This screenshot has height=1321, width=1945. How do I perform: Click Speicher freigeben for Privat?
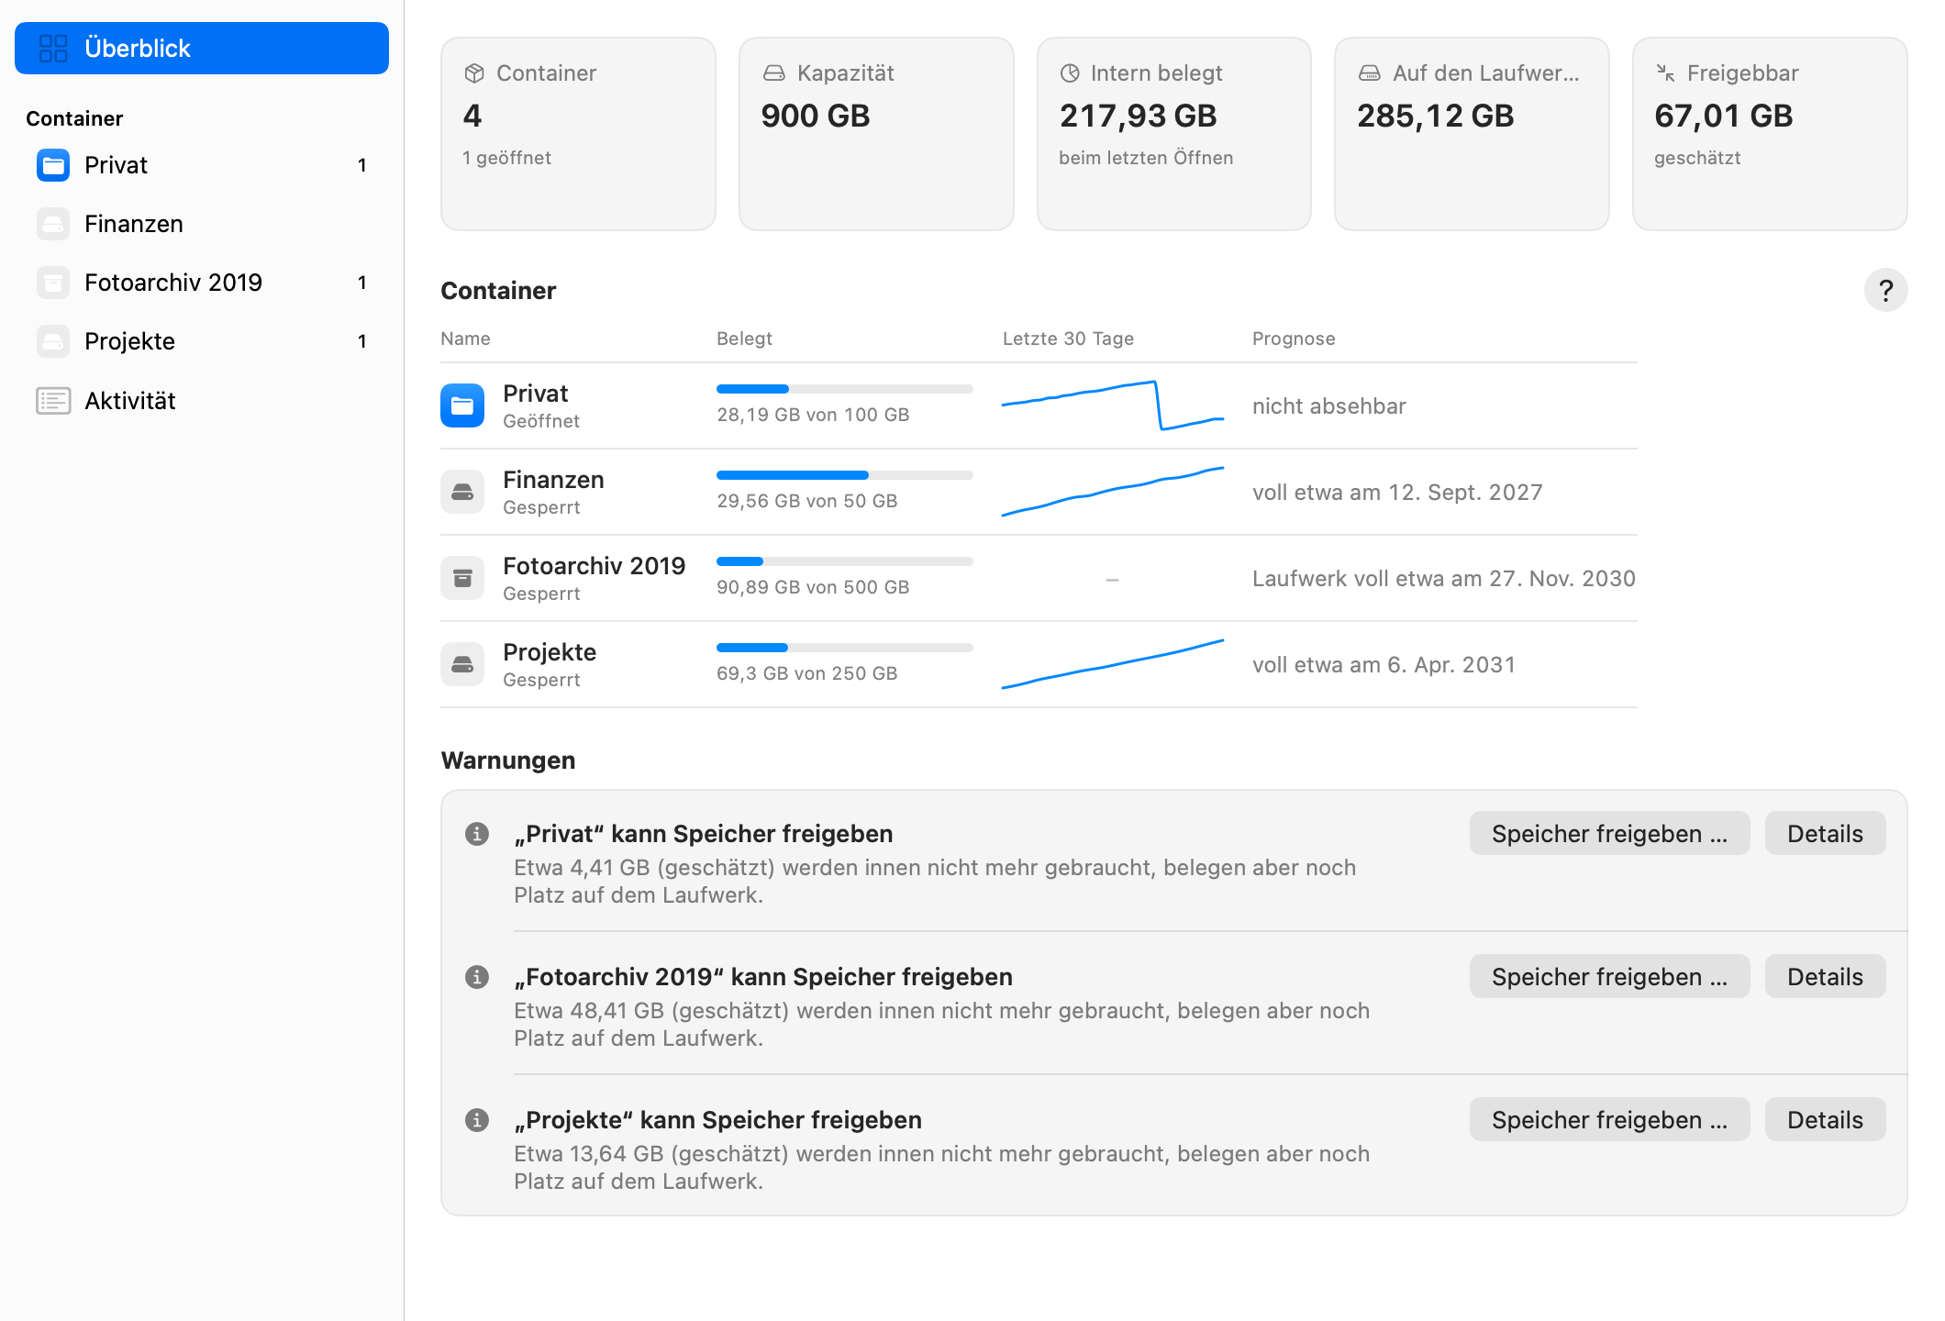pos(1609,833)
